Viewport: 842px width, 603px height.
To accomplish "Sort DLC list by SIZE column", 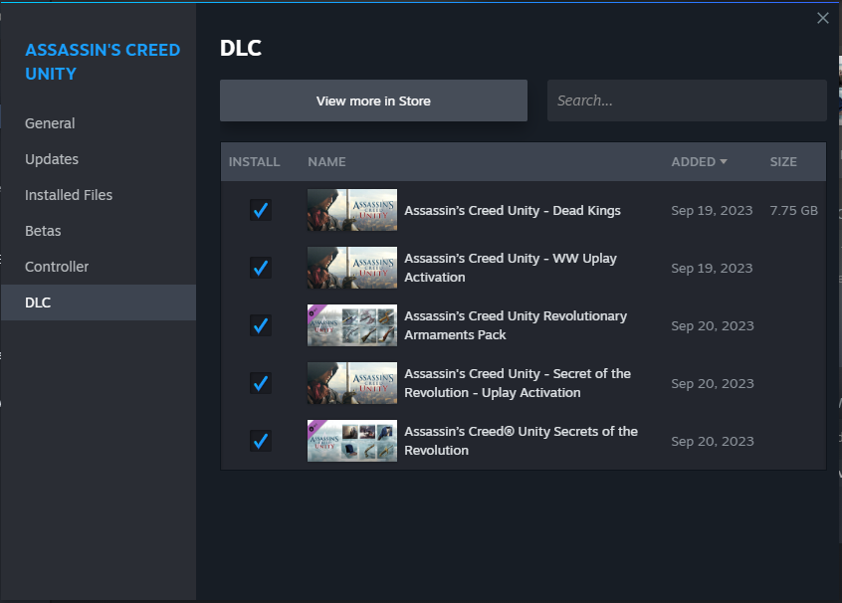I will tap(783, 161).
